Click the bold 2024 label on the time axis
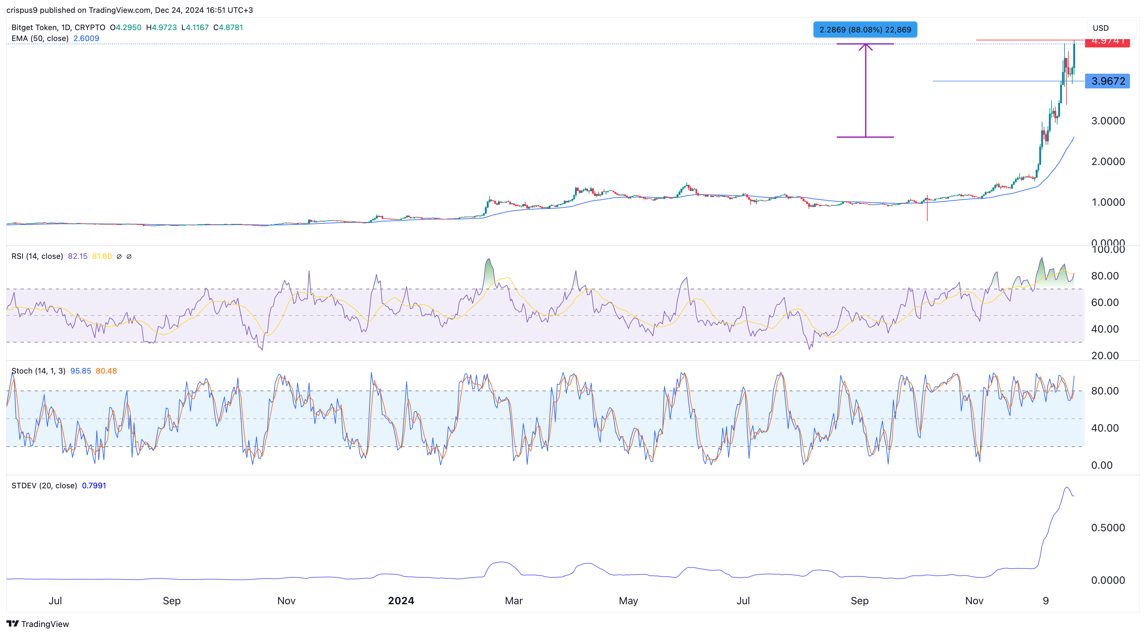 point(401,601)
